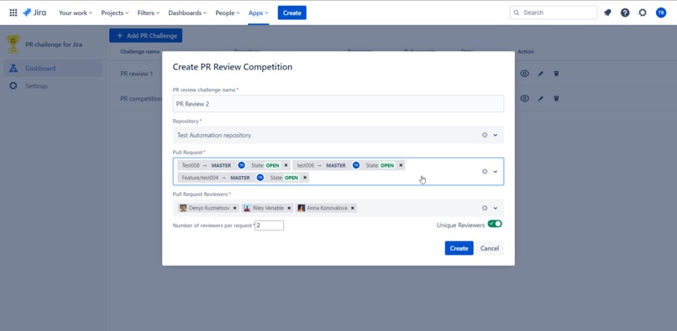Open the TB user avatar menu
The width and height of the screenshot is (677, 331).
(660, 13)
